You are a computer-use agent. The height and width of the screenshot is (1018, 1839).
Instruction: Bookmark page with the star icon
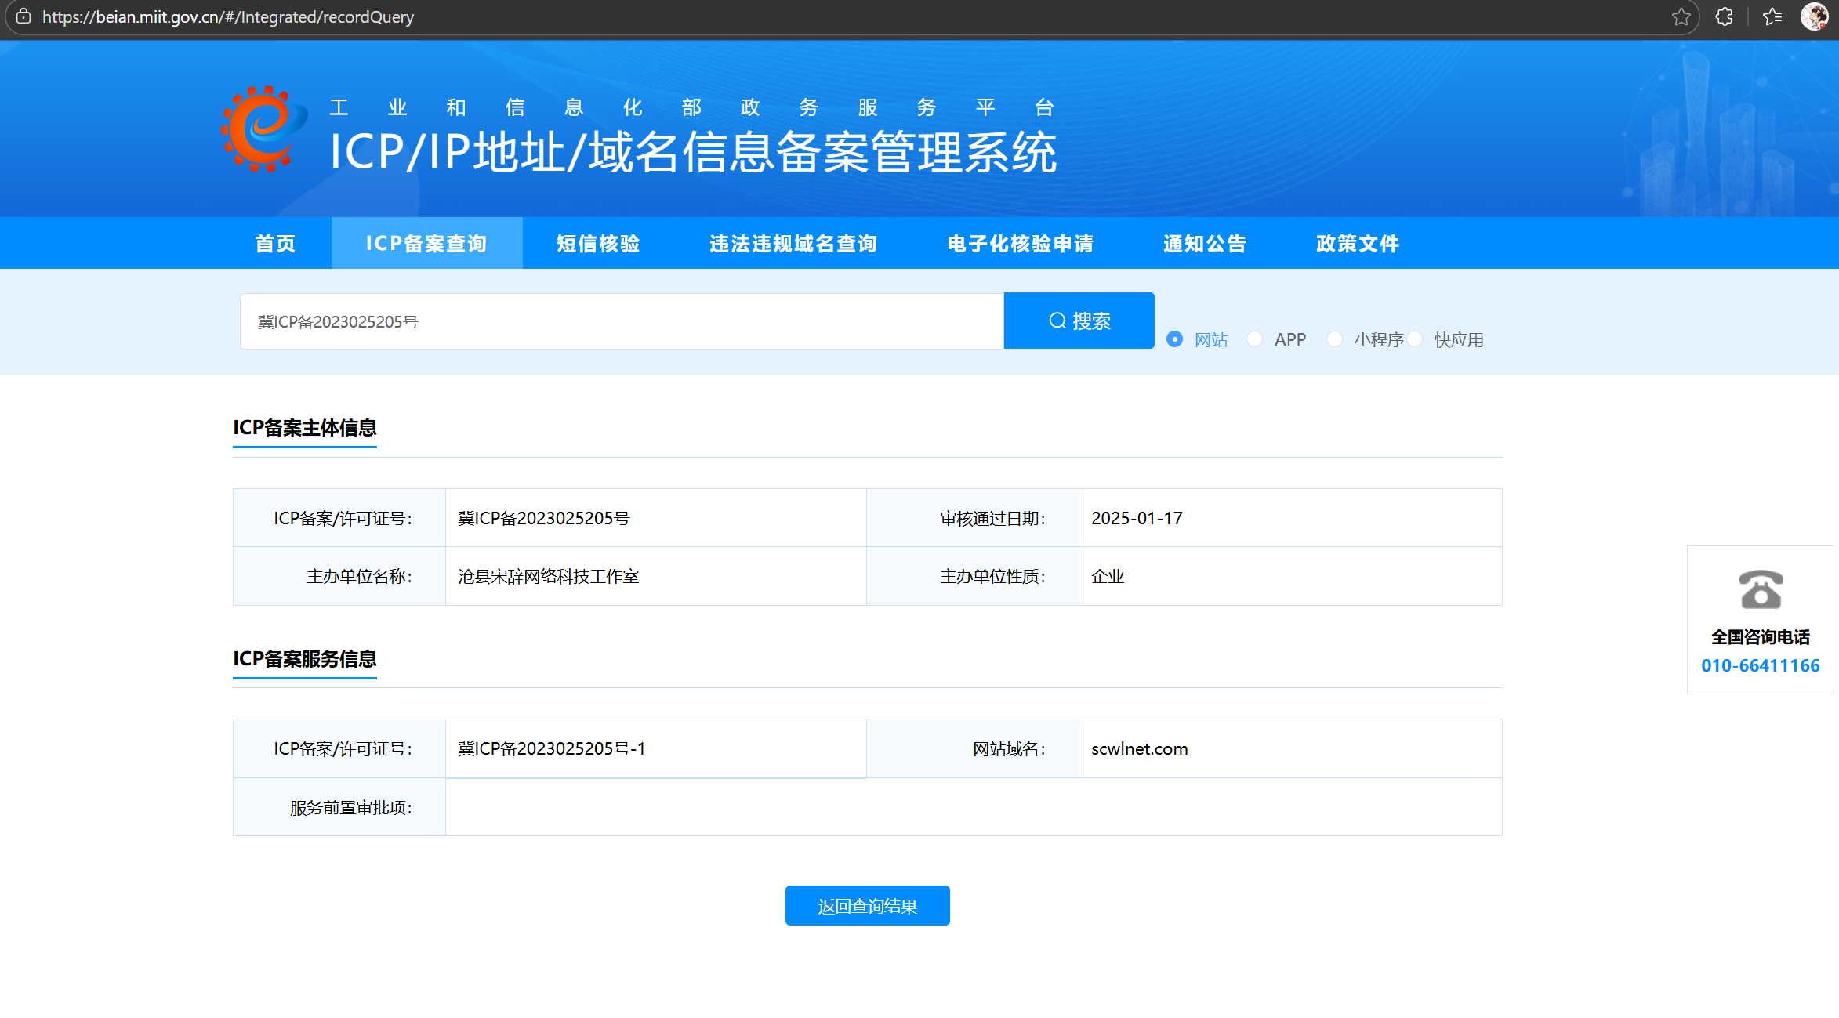(x=1681, y=16)
